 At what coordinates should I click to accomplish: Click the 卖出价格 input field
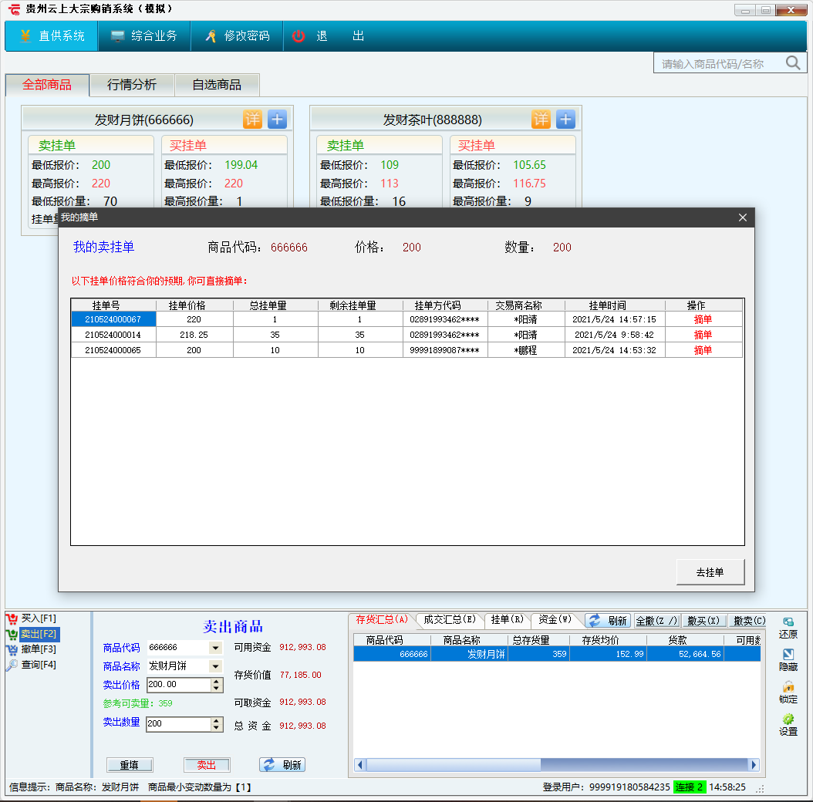pos(179,685)
